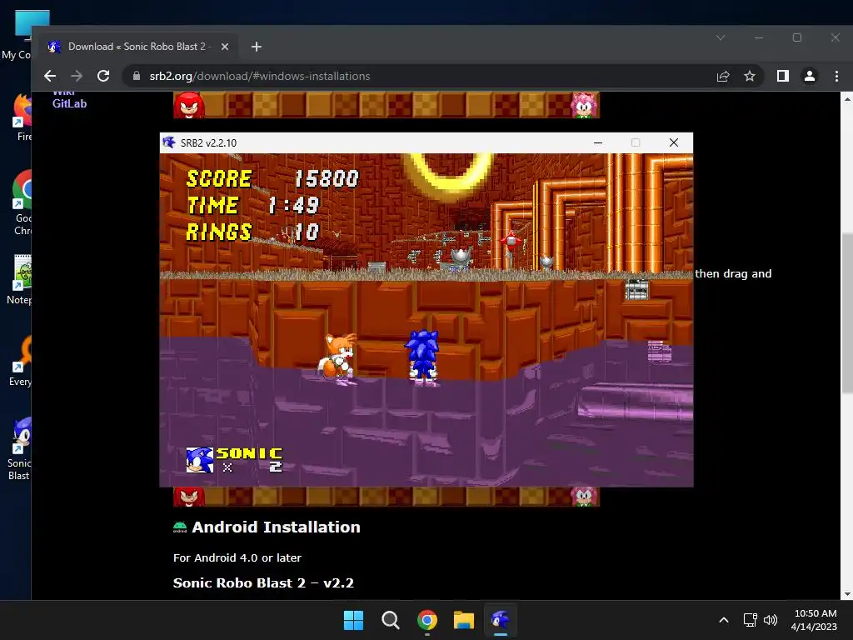
Task: Click the Sonic lives icon in HUD
Action: tap(200, 460)
